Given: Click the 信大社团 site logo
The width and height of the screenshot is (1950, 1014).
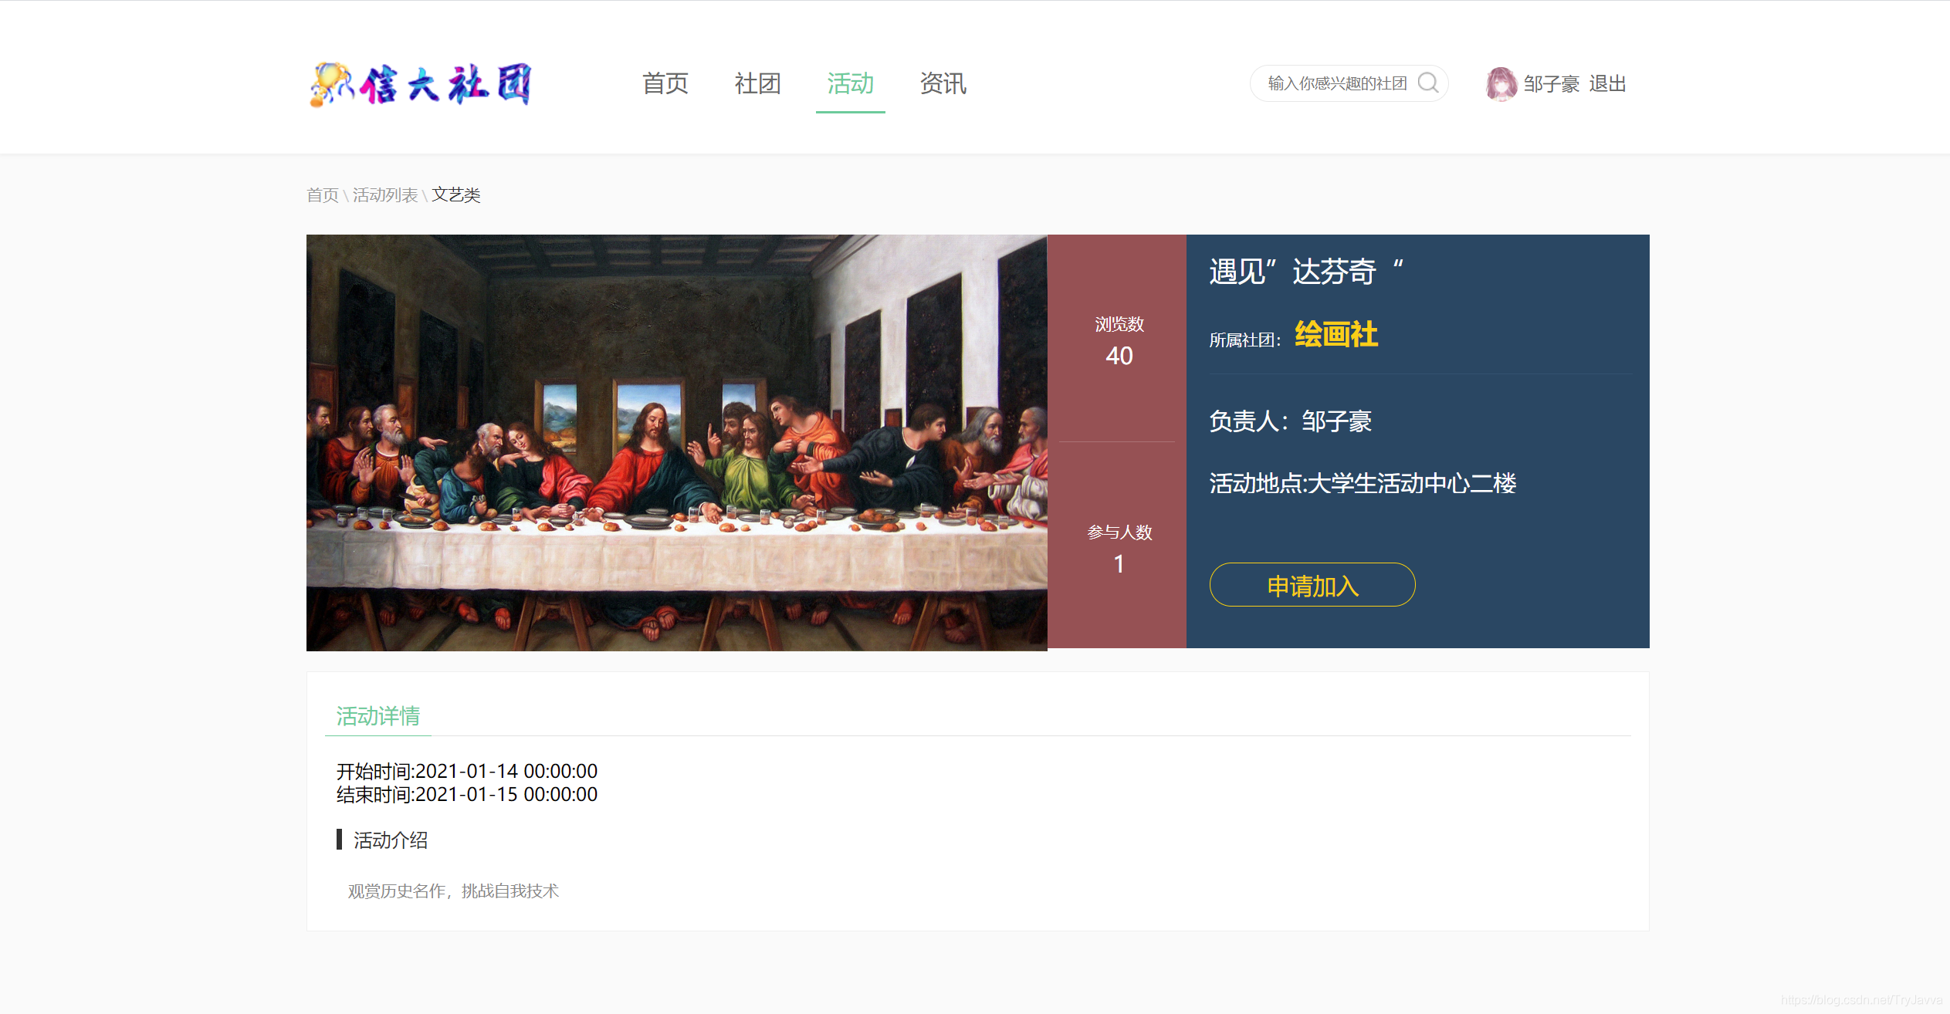Looking at the screenshot, I should 421,84.
